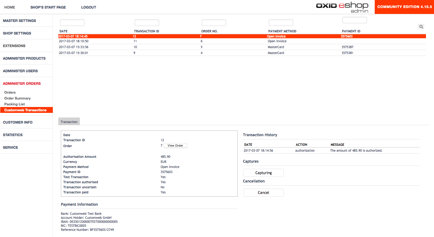Select the transaction row with ID 10
Image resolution: width=434 pixels, height=237 pixels.
click(135, 47)
